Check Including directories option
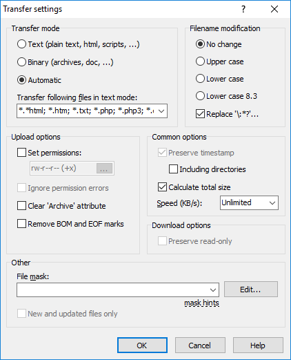This screenshot has height=360, width=291. pyautogui.click(x=173, y=169)
